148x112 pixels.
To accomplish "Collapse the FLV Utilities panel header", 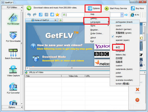I will [x=12, y=7].
